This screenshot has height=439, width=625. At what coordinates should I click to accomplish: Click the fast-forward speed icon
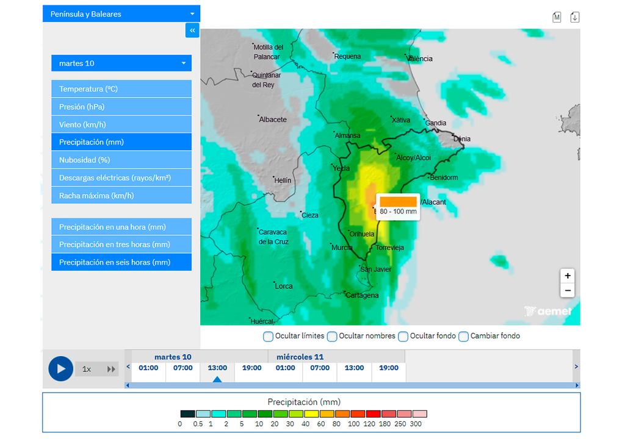coord(111,369)
